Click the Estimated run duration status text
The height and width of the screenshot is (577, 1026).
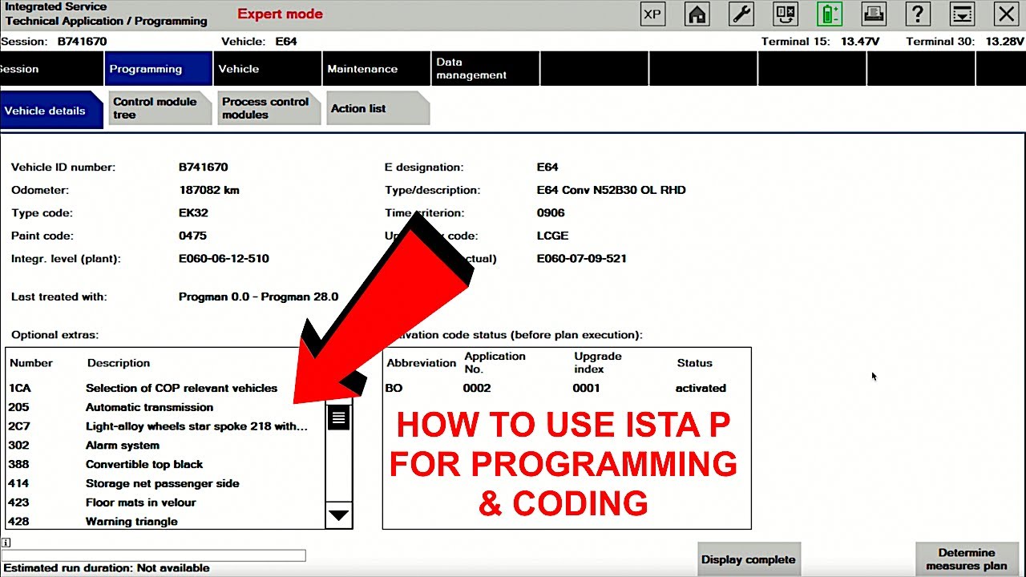click(107, 568)
